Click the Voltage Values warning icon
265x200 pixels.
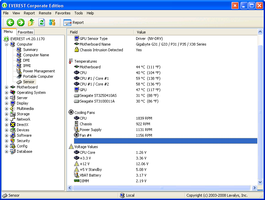(71, 146)
